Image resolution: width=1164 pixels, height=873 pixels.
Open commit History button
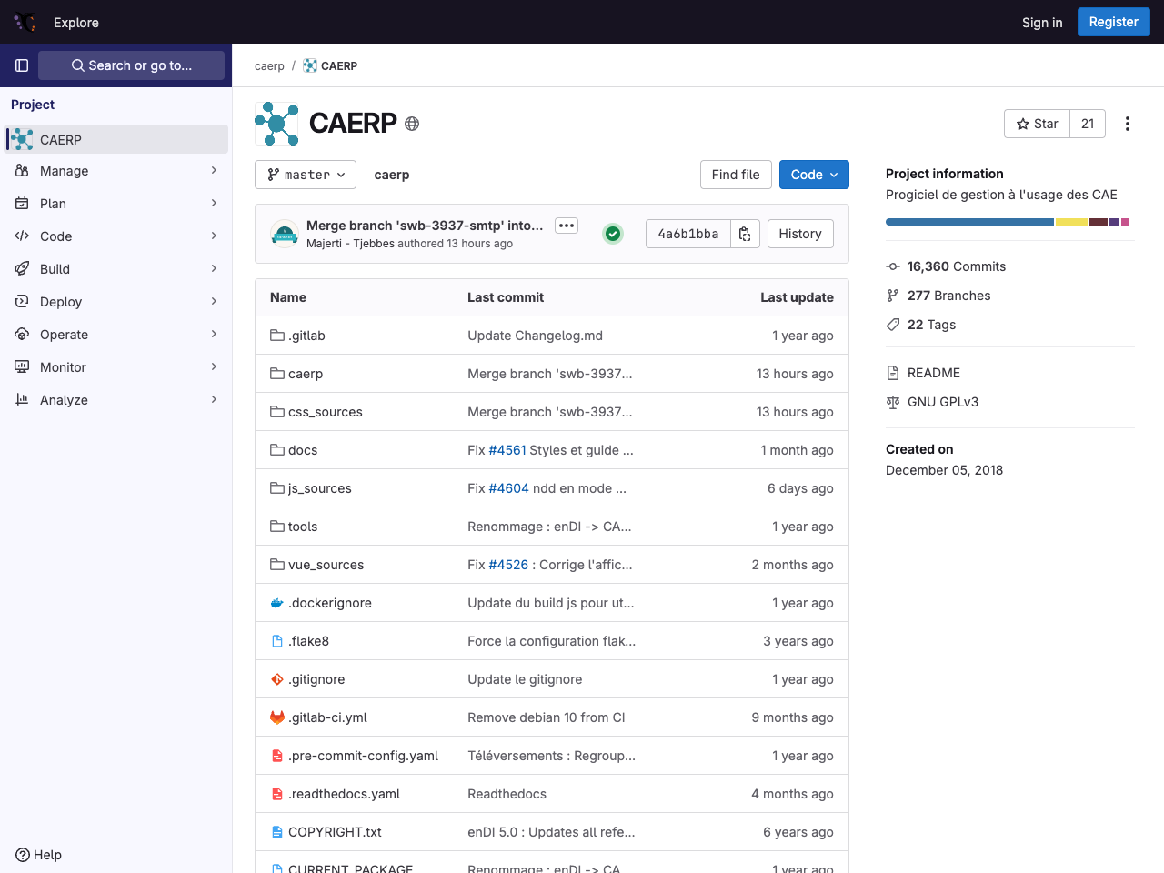tap(800, 234)
